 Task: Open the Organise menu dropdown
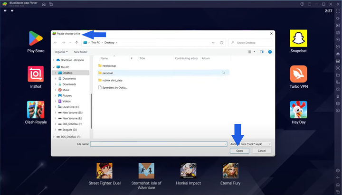61,52
